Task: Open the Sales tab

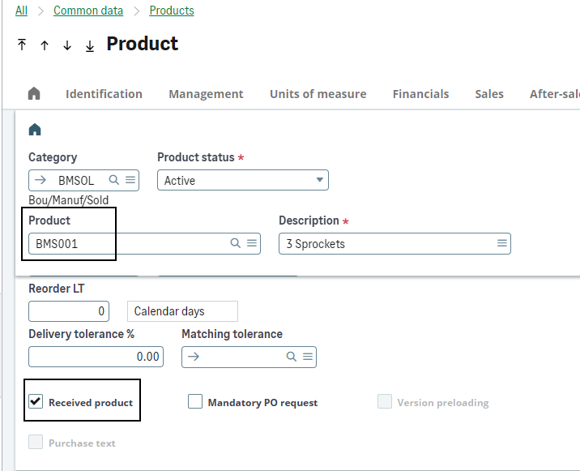Action: [489, 94]
